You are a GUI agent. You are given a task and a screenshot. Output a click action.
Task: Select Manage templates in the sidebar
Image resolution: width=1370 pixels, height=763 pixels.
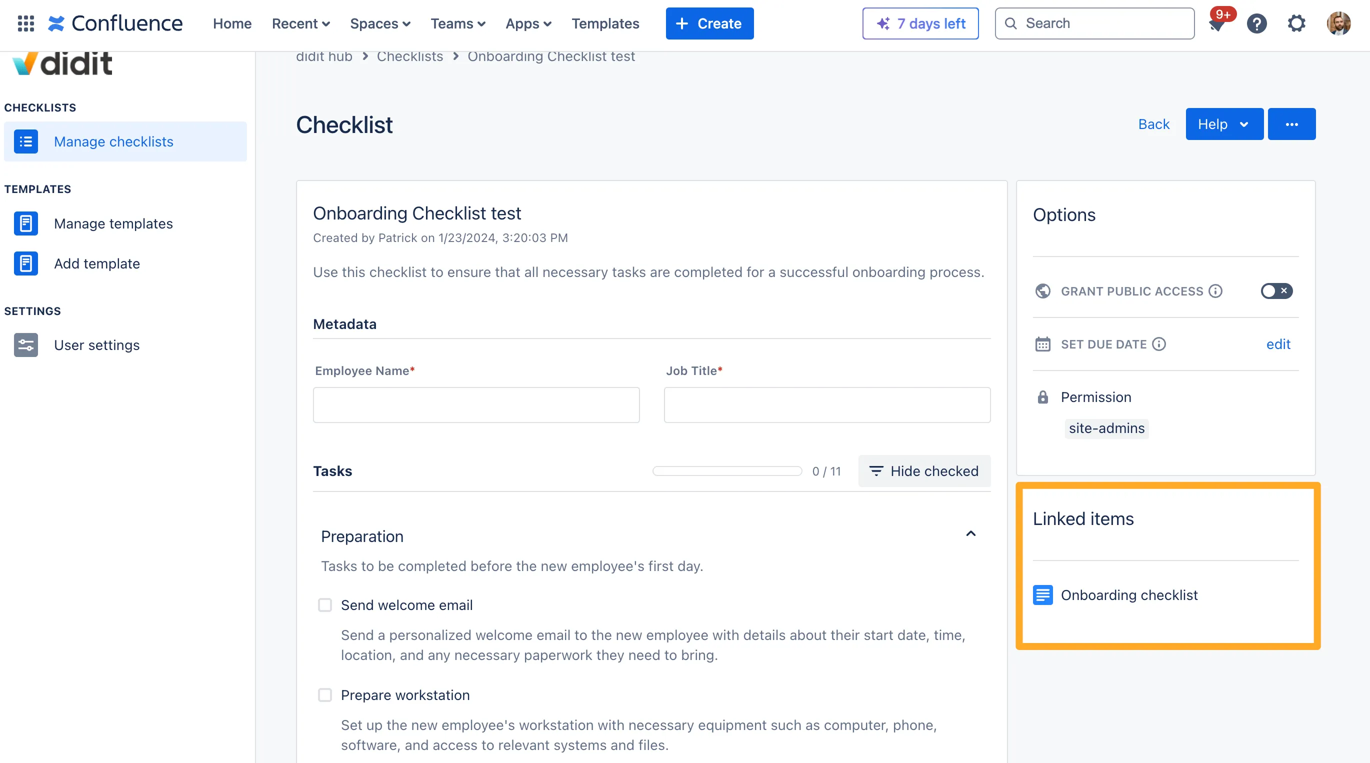click(x=125, y=223)
